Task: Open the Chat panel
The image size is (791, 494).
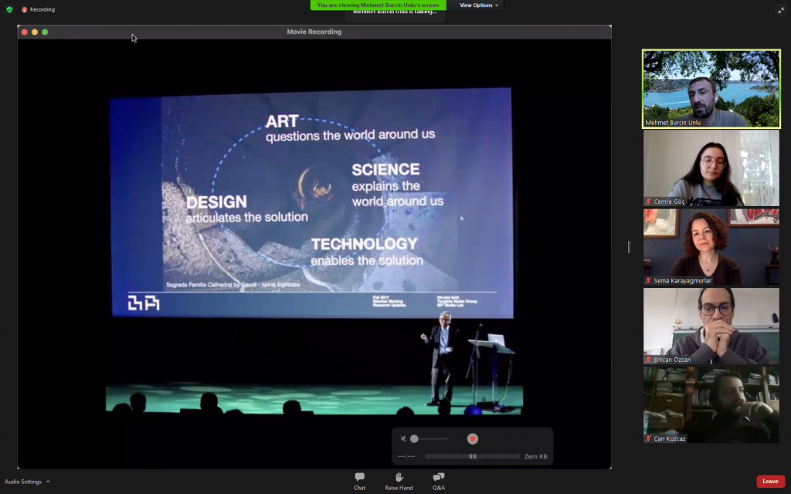Action: coord(359,481)
